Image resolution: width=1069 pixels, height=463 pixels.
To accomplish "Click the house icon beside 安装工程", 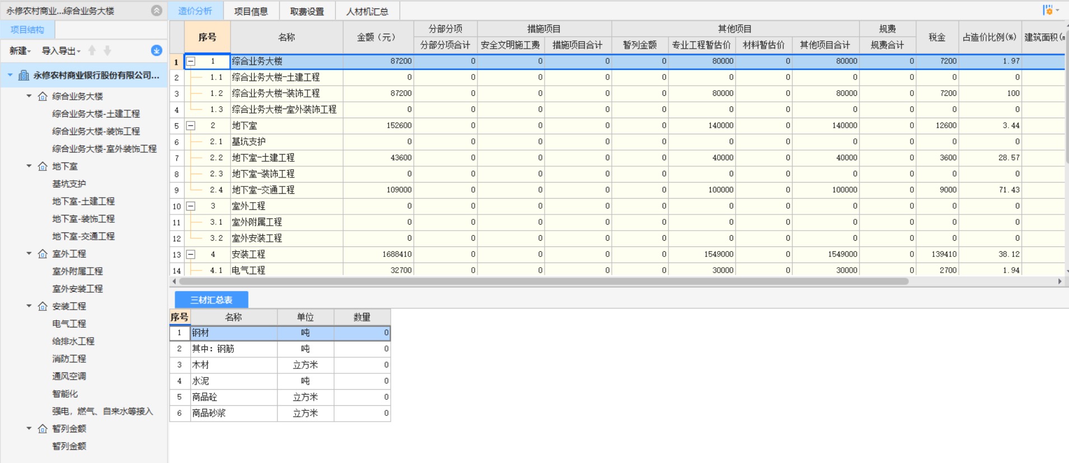I will [43, 306].
